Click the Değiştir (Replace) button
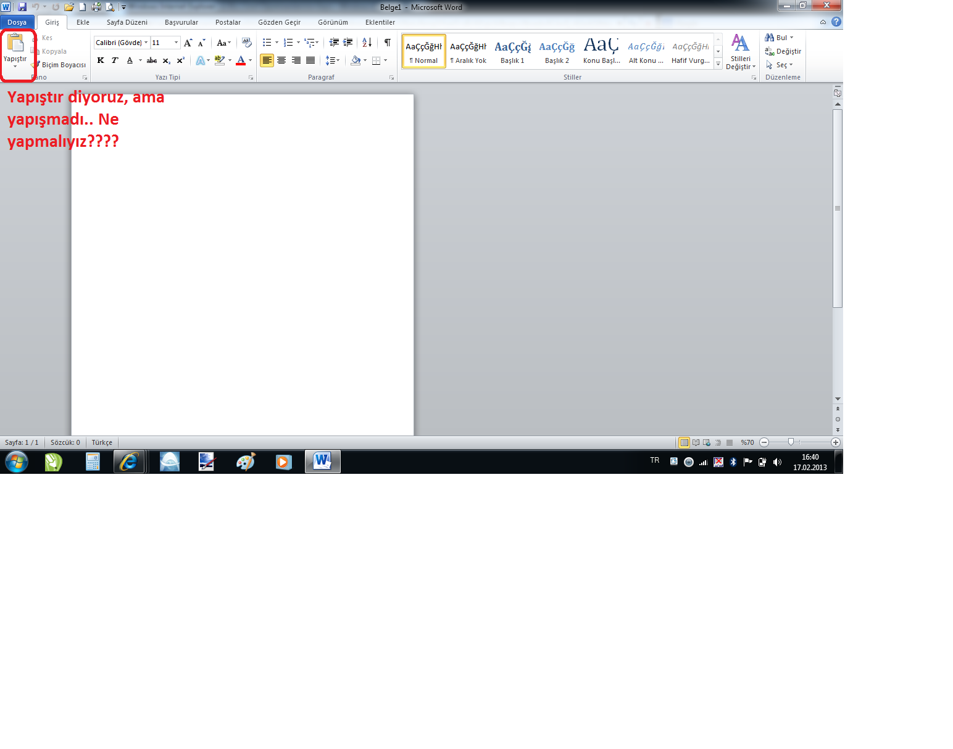 coord(783,51)
